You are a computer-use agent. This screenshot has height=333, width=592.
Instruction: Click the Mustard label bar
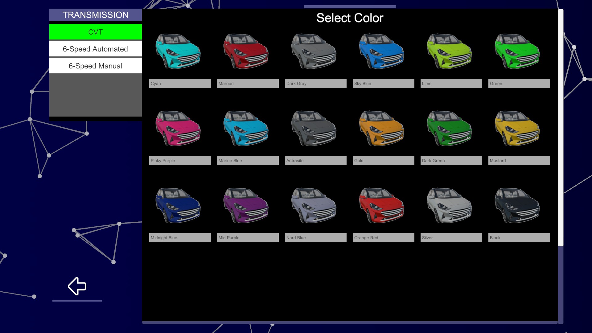pos(519,161)
